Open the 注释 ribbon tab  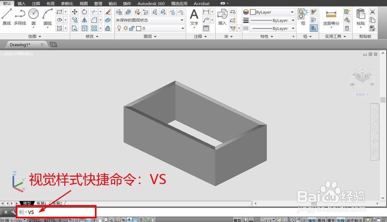36,3
